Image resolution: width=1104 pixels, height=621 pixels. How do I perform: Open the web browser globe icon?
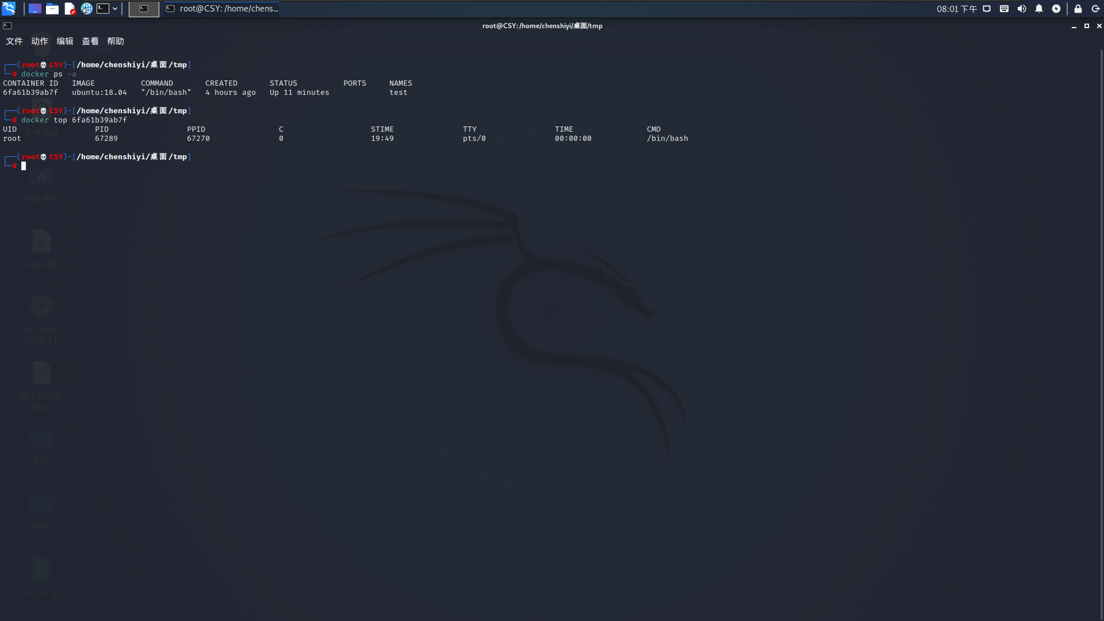(86, 9)
